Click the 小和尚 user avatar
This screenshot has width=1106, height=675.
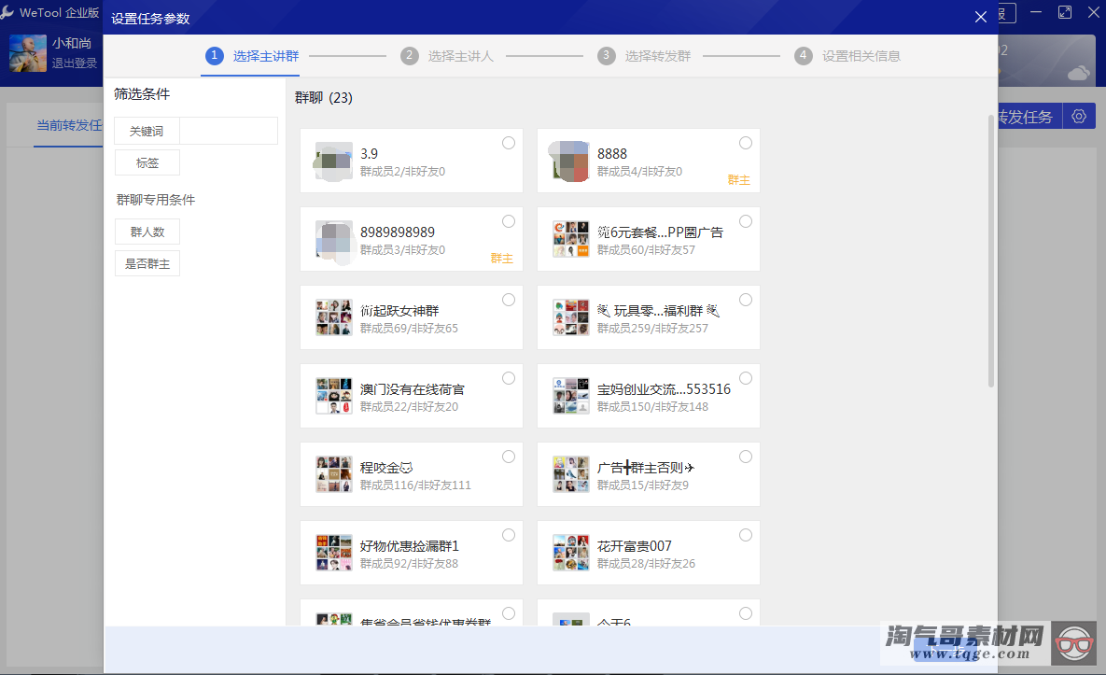click(28, 53)
